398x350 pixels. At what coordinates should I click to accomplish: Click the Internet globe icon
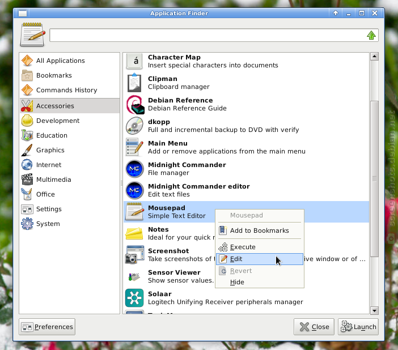[27, 165]
